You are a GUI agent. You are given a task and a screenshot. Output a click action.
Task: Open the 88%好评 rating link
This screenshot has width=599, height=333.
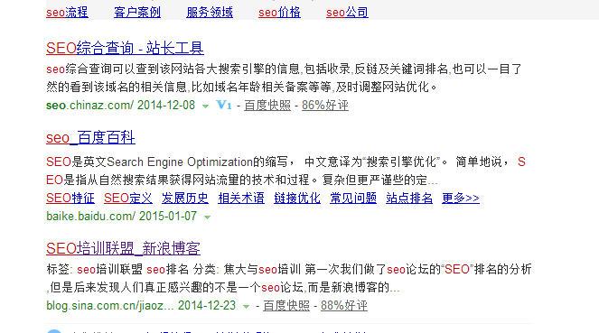[344, 306]
